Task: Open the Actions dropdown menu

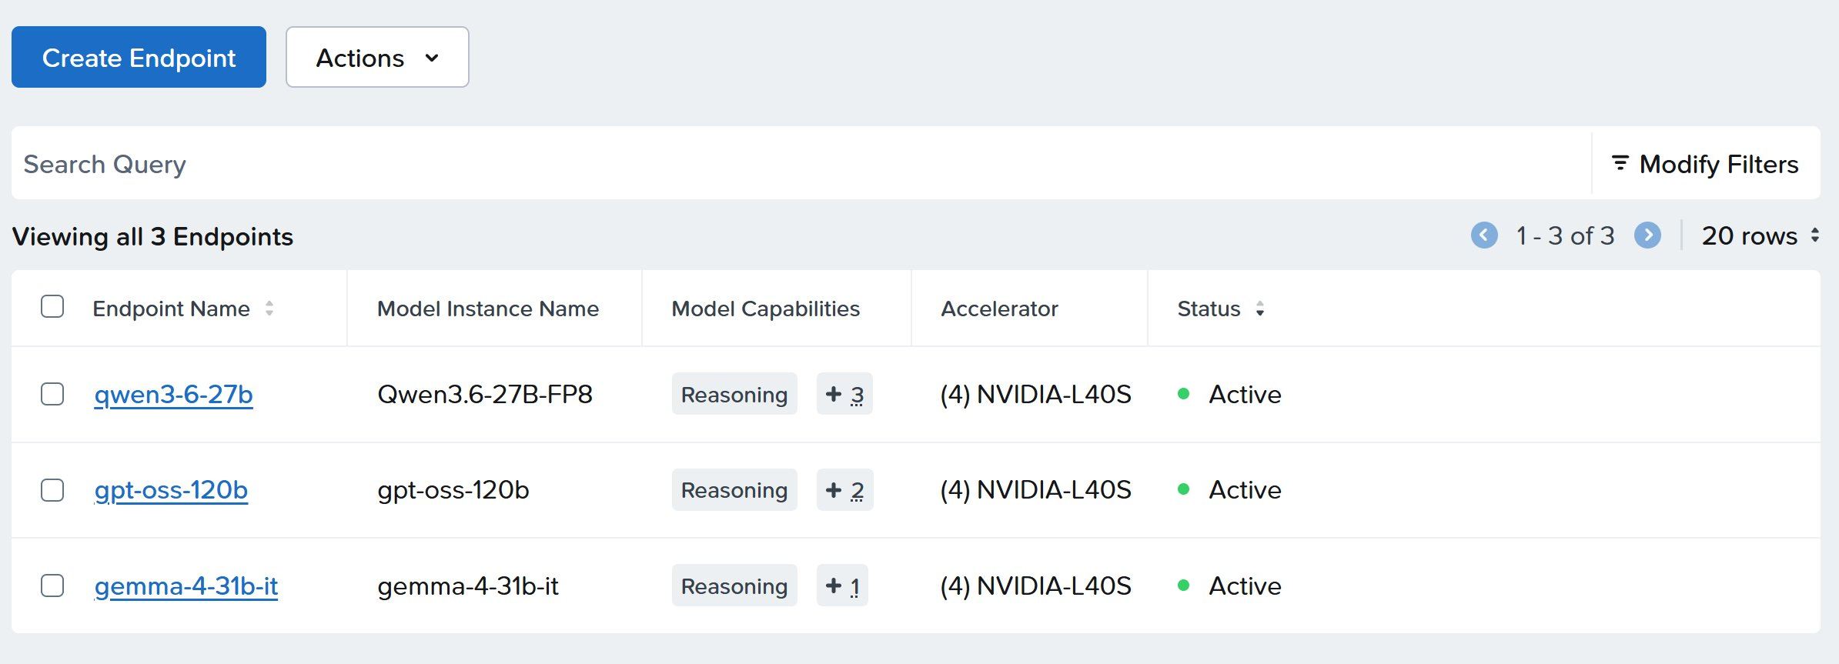Action: click(377, 57)
